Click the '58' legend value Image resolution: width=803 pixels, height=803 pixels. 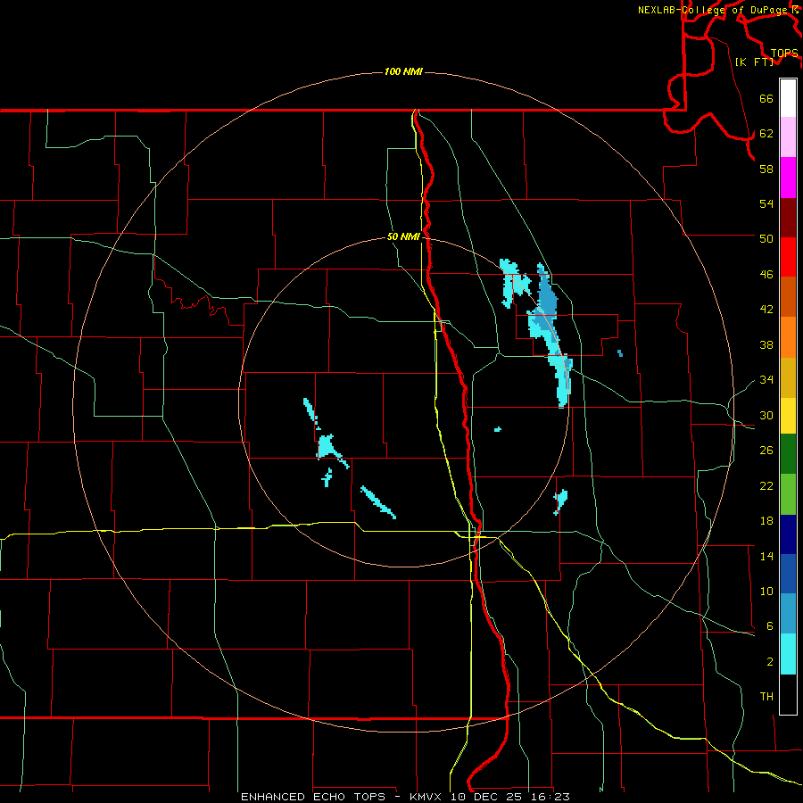766,169
